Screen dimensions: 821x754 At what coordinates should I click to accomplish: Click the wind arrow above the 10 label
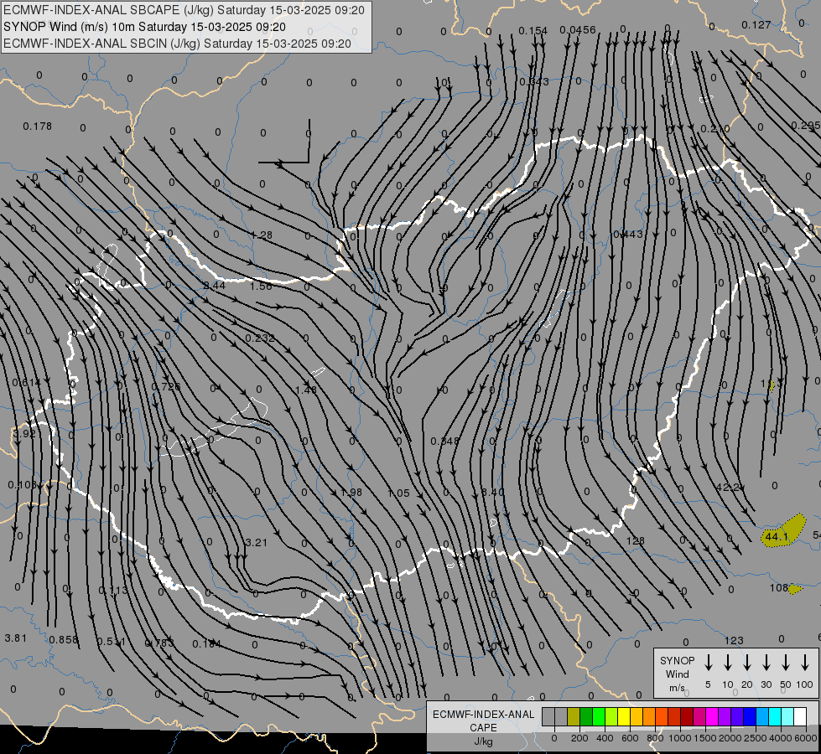727,663
